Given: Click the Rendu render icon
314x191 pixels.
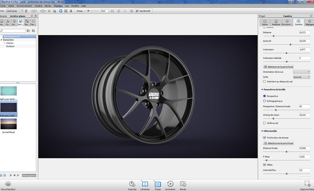Looking at the screenshot, I should click(x=183, y=184).
